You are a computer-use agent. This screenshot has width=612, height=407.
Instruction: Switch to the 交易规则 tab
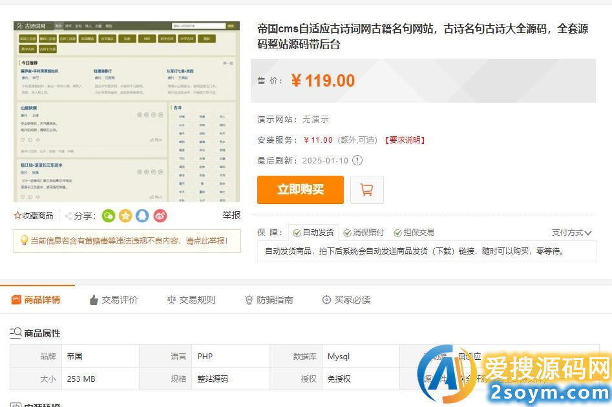tap(191, 300)
